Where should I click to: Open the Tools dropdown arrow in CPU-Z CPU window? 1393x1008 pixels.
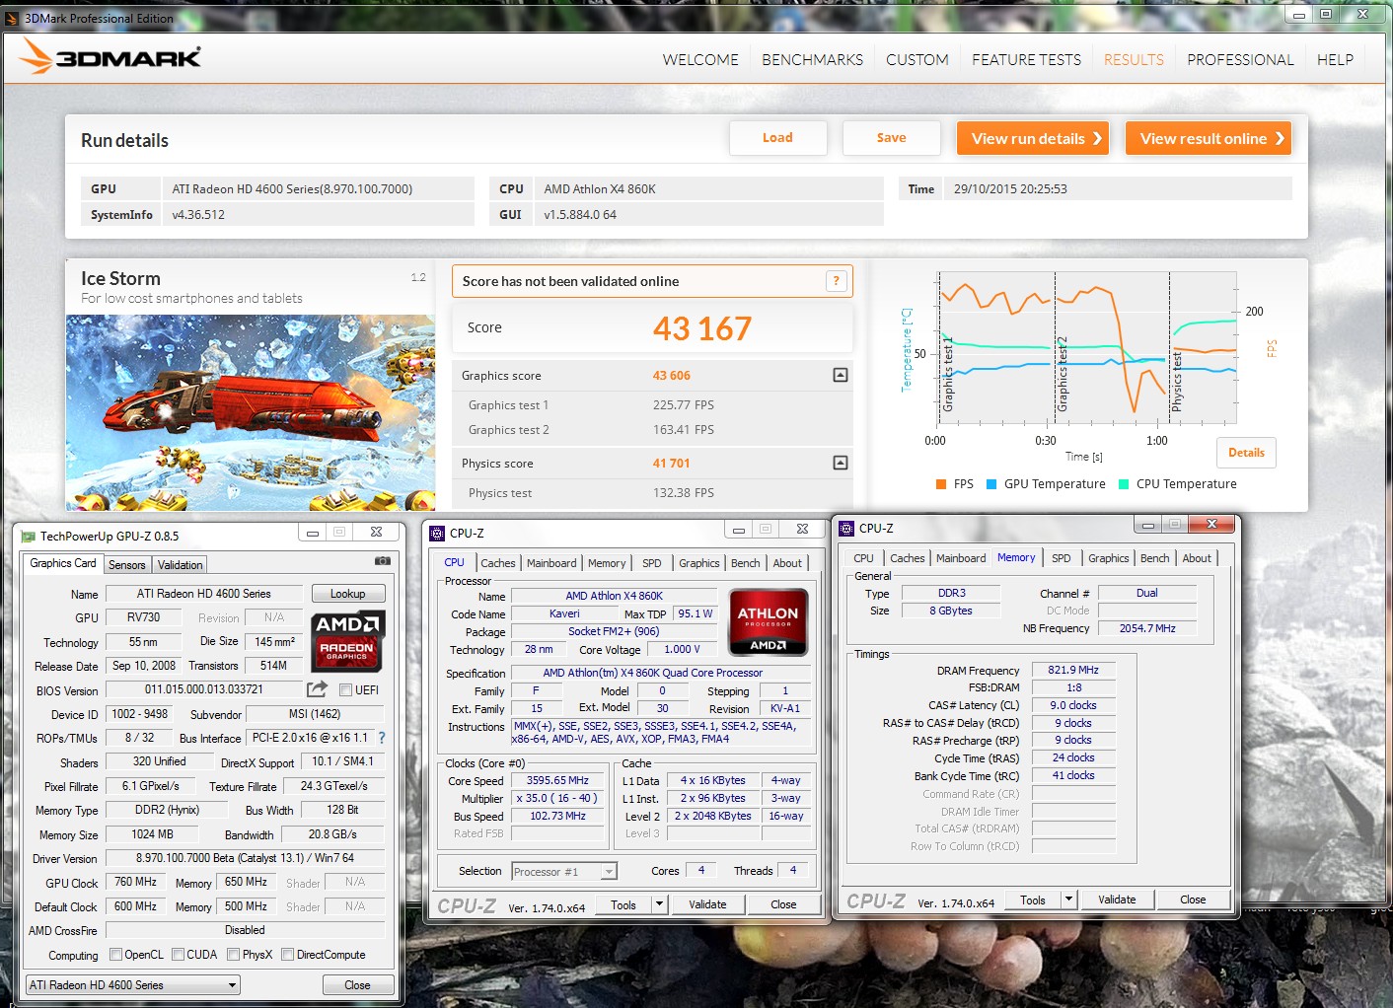660,904
